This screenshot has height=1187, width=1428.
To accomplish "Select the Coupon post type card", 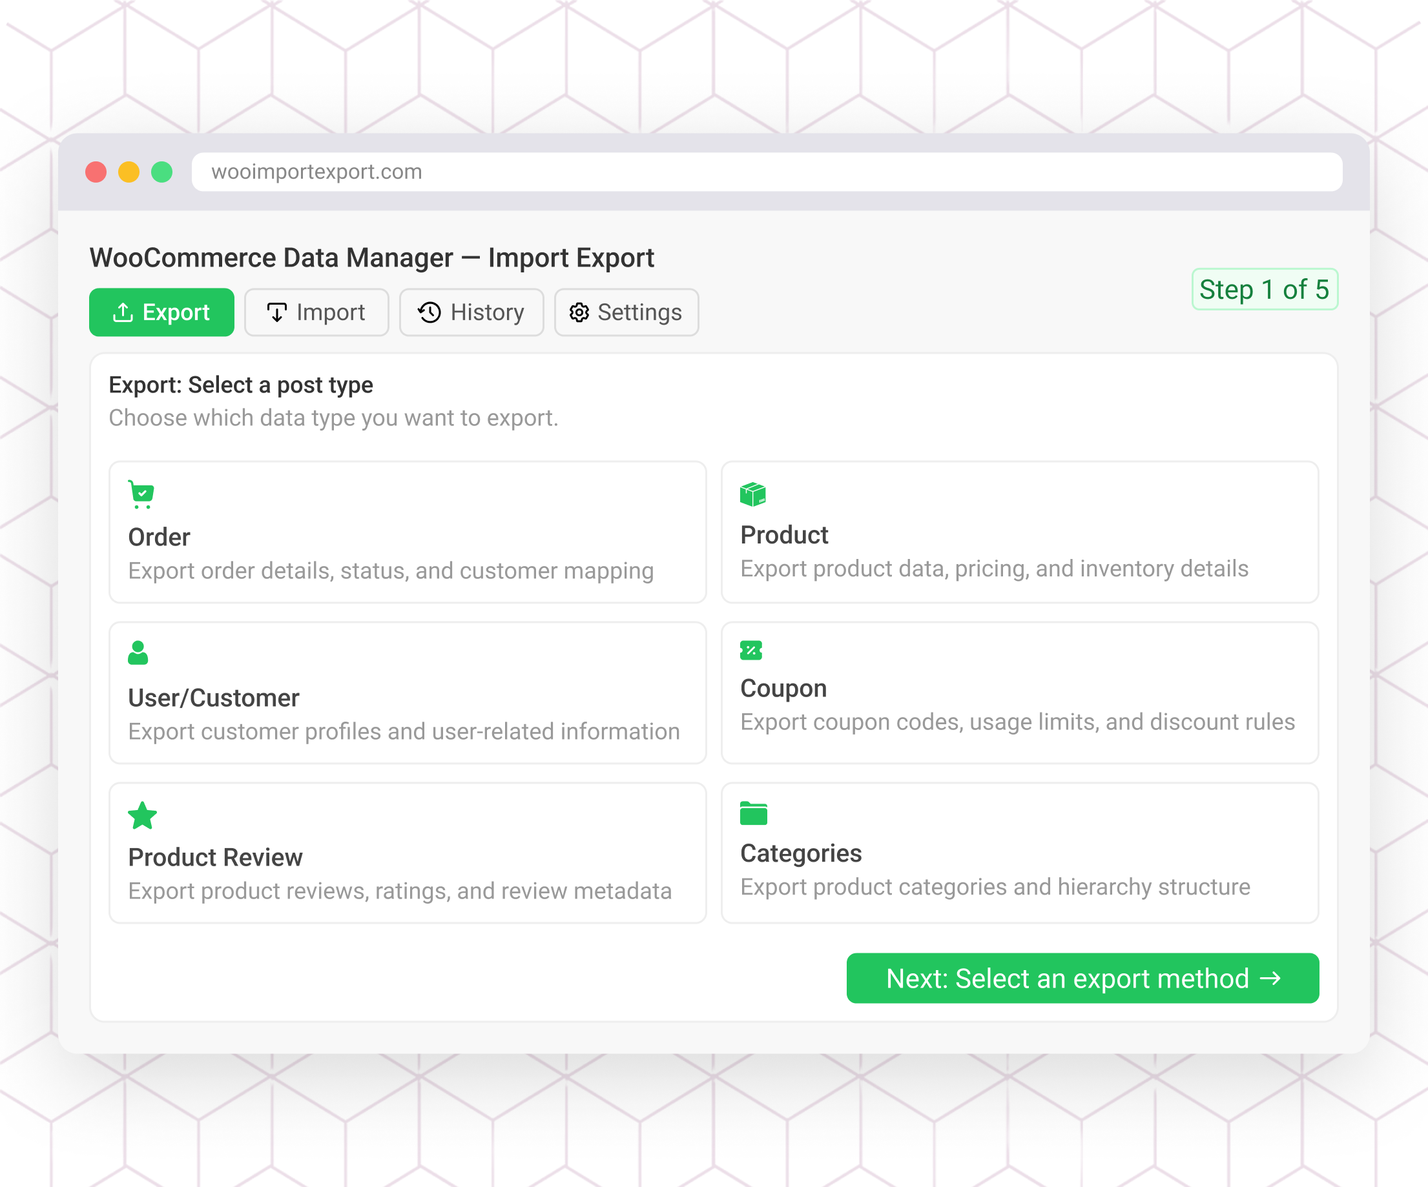I will click(1020, 693).
